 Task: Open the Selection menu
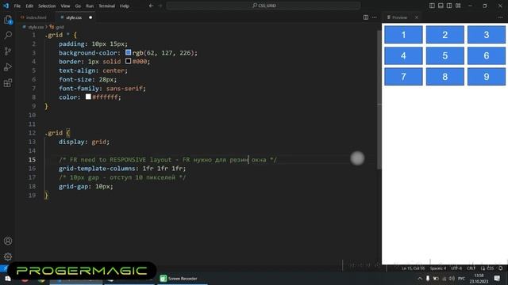coord(47,6)
